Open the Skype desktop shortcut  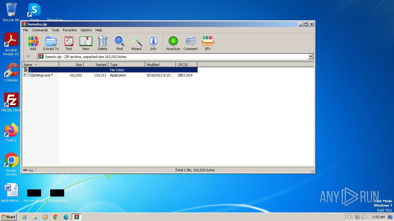tap(34, 12)
